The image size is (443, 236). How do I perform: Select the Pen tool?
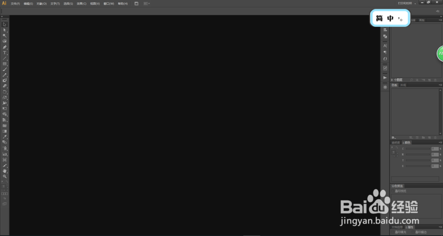point(4,47)
